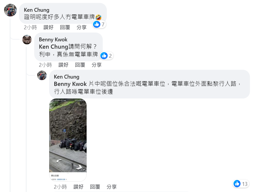Image resolution: width=259 pixels, height=192 pixels.
Task: Open the 2小時 timestamp under the top comment
Action: (x=30, y=27)
